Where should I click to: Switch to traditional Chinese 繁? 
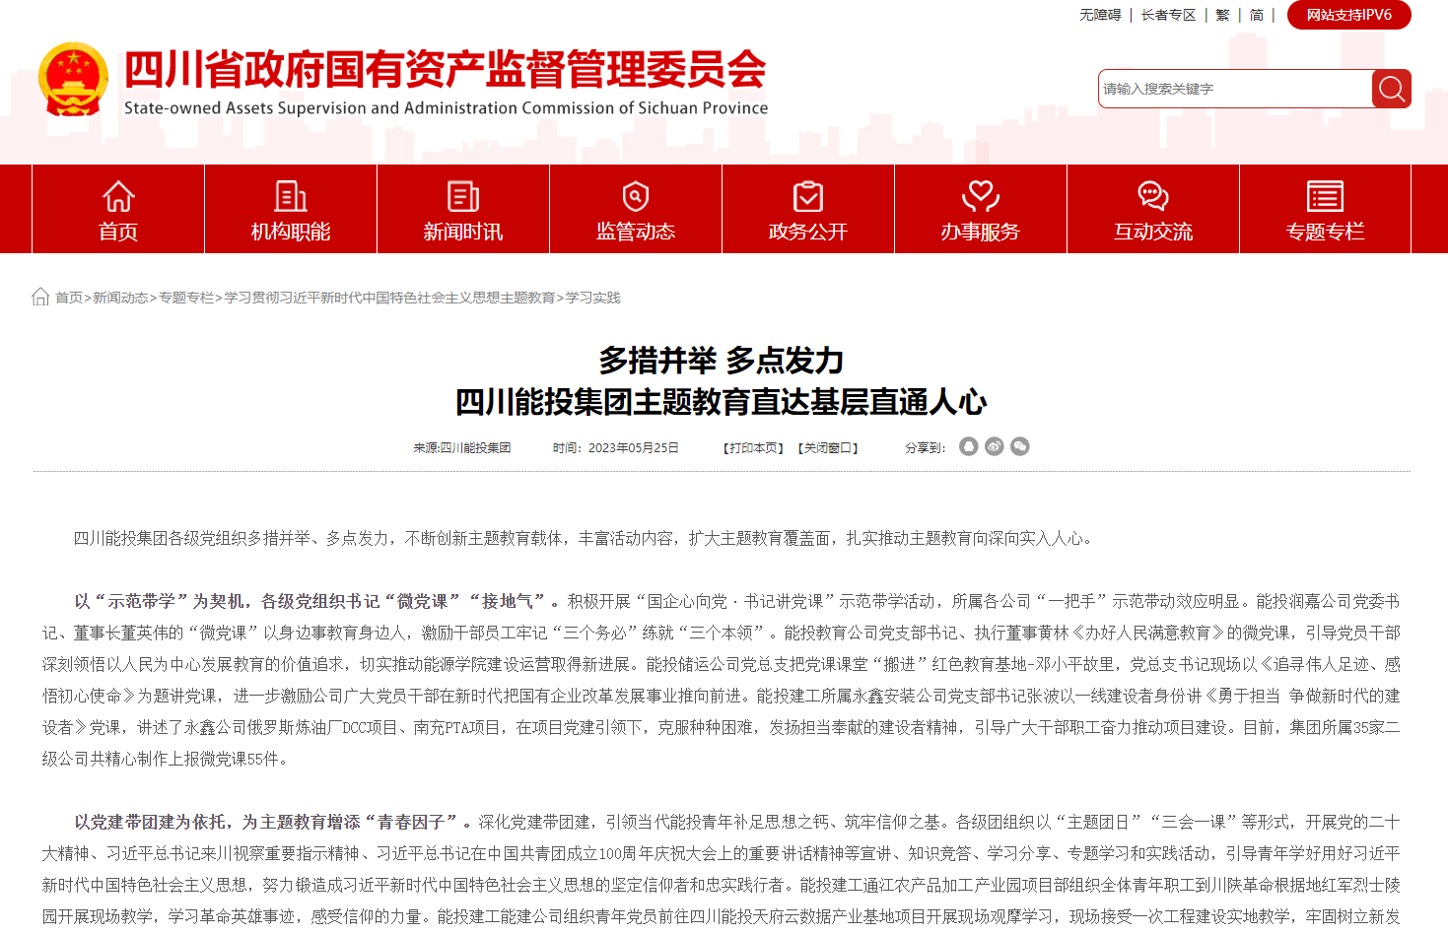[1222, 15]
